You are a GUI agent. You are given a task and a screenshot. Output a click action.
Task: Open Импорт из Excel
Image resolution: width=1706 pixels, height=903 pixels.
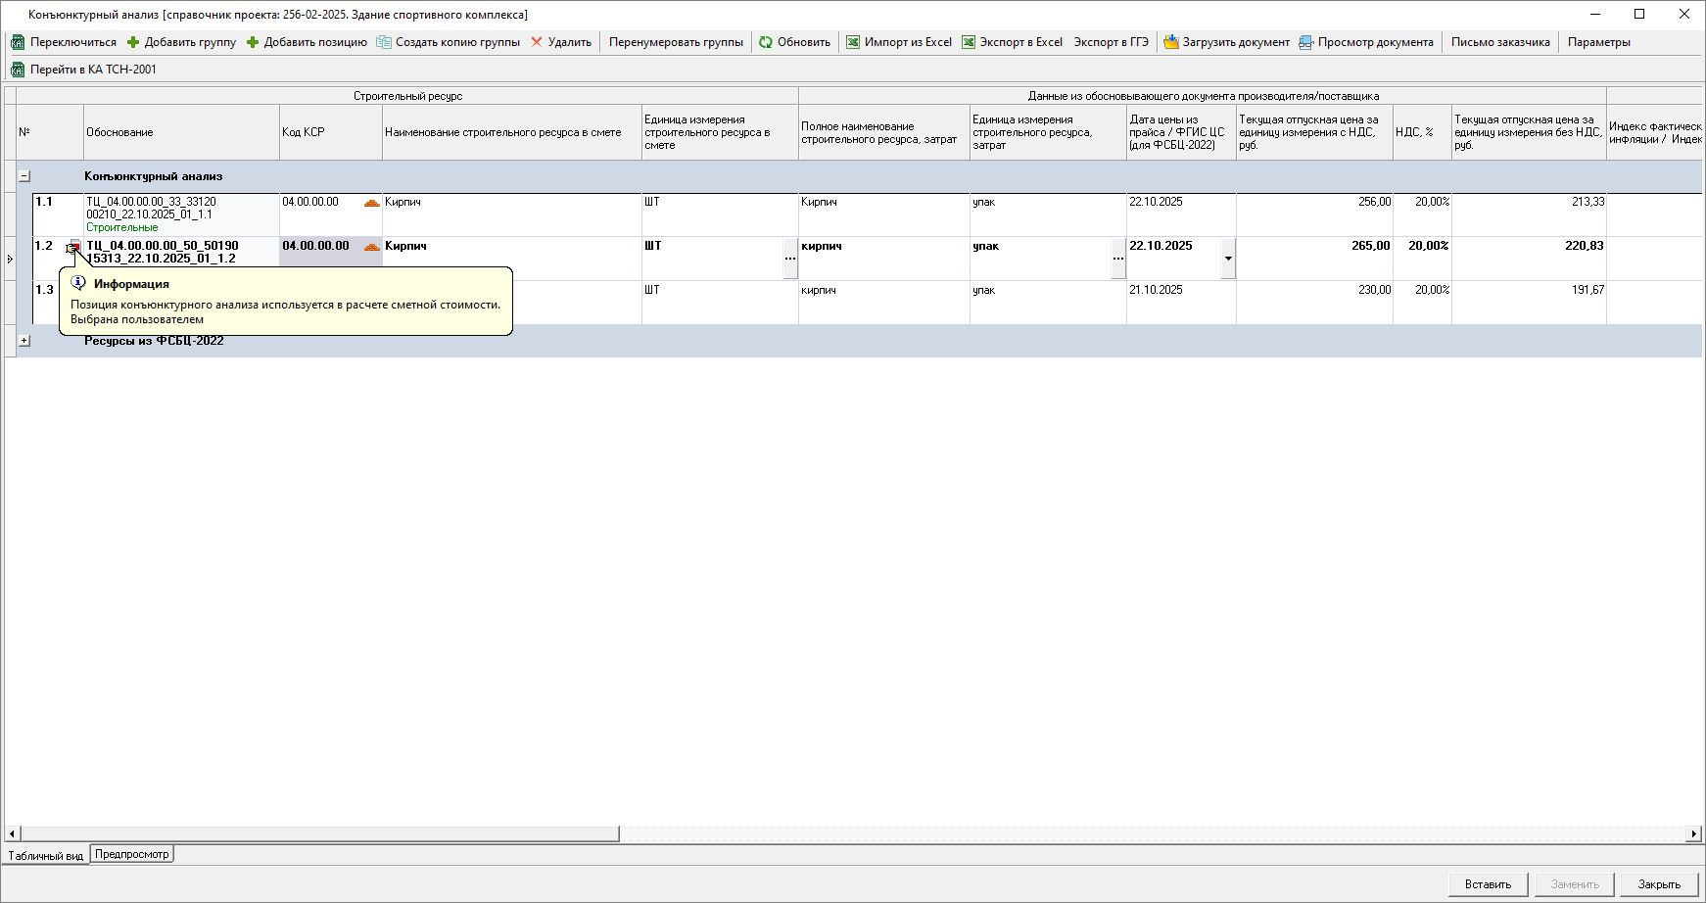click(x=853, y=42)
